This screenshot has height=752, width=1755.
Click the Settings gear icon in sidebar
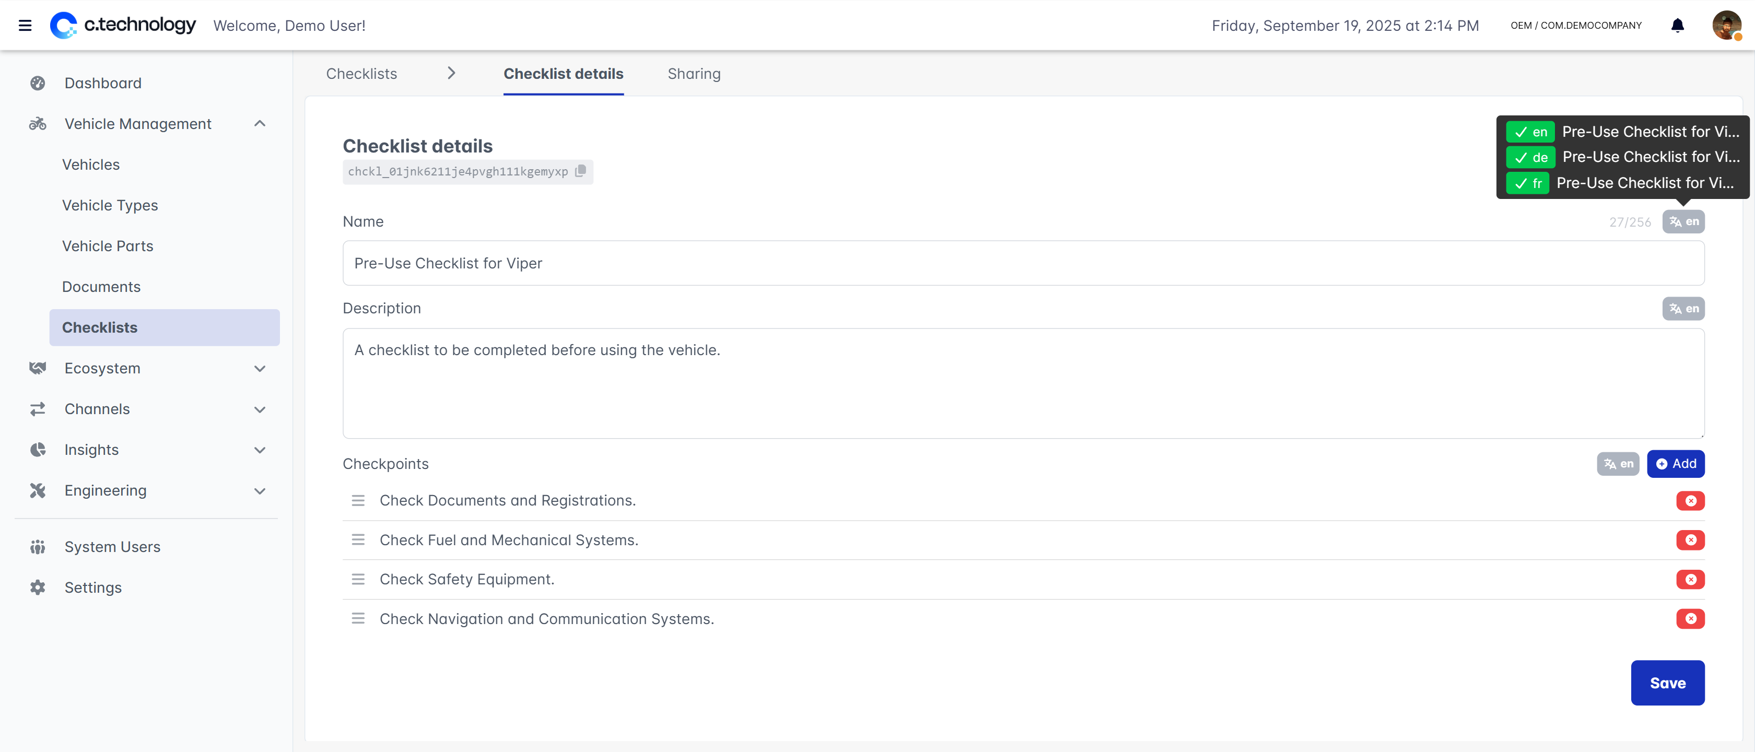[38, 587]
